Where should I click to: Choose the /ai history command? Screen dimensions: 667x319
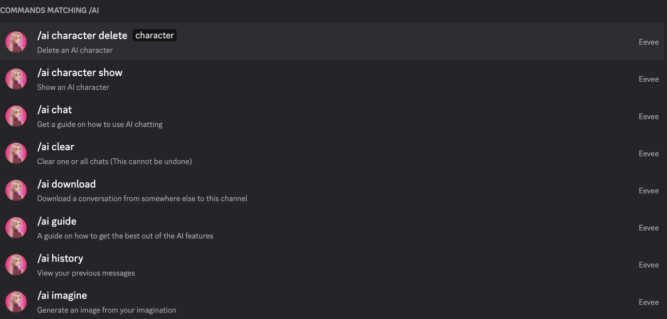[x=332, y=265]
